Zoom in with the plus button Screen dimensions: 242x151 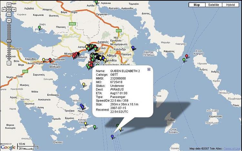(x=9, y=21)
